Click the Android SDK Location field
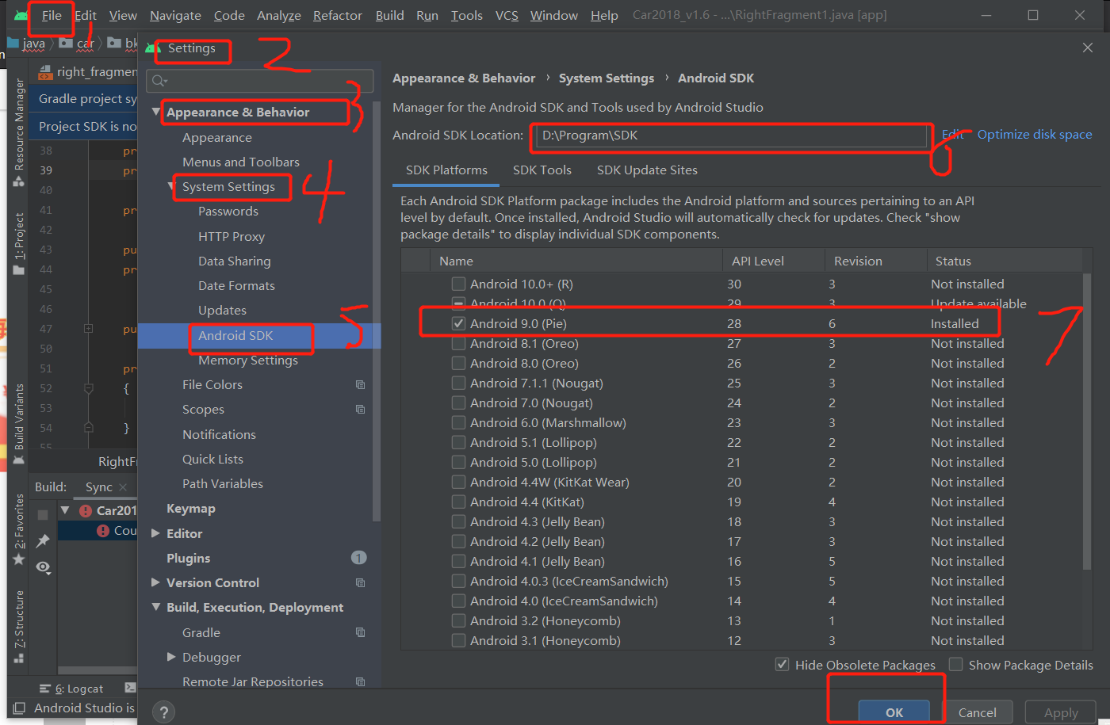This screenshot has width=1110, height=725. coord(729,135)
